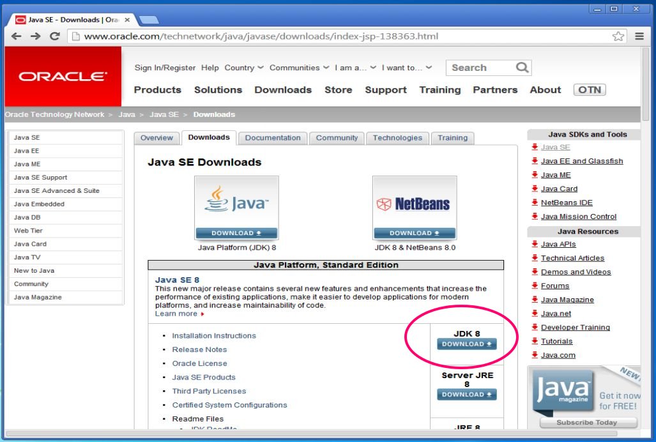Select Java SE Advanced & Suite in sidebar

(66, 191)
